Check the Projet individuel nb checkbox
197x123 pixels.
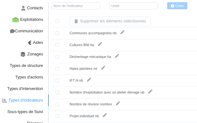click(57, 116)
